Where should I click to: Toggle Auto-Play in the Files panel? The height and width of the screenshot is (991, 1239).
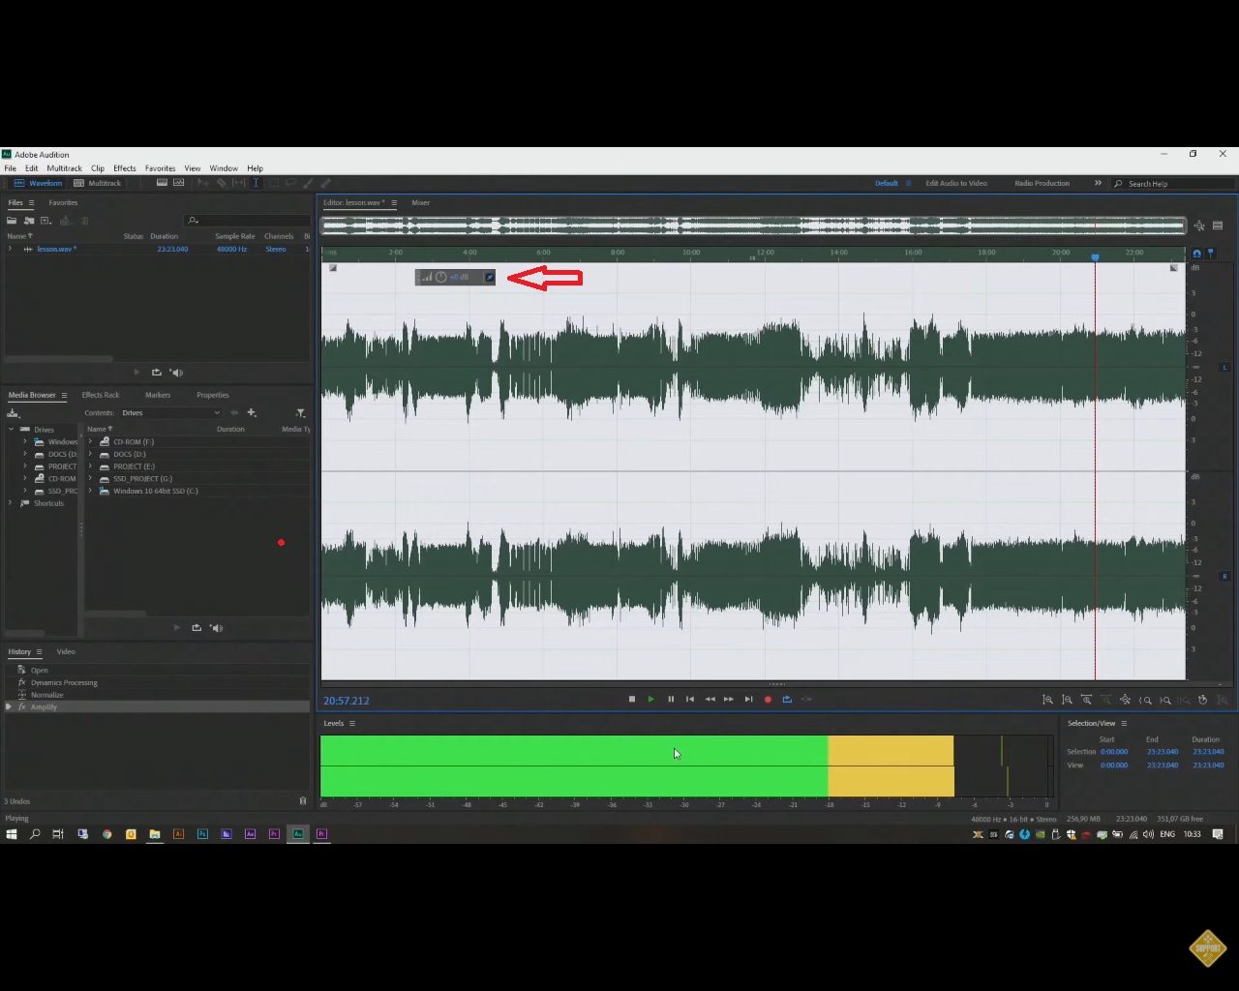point(176,373)
